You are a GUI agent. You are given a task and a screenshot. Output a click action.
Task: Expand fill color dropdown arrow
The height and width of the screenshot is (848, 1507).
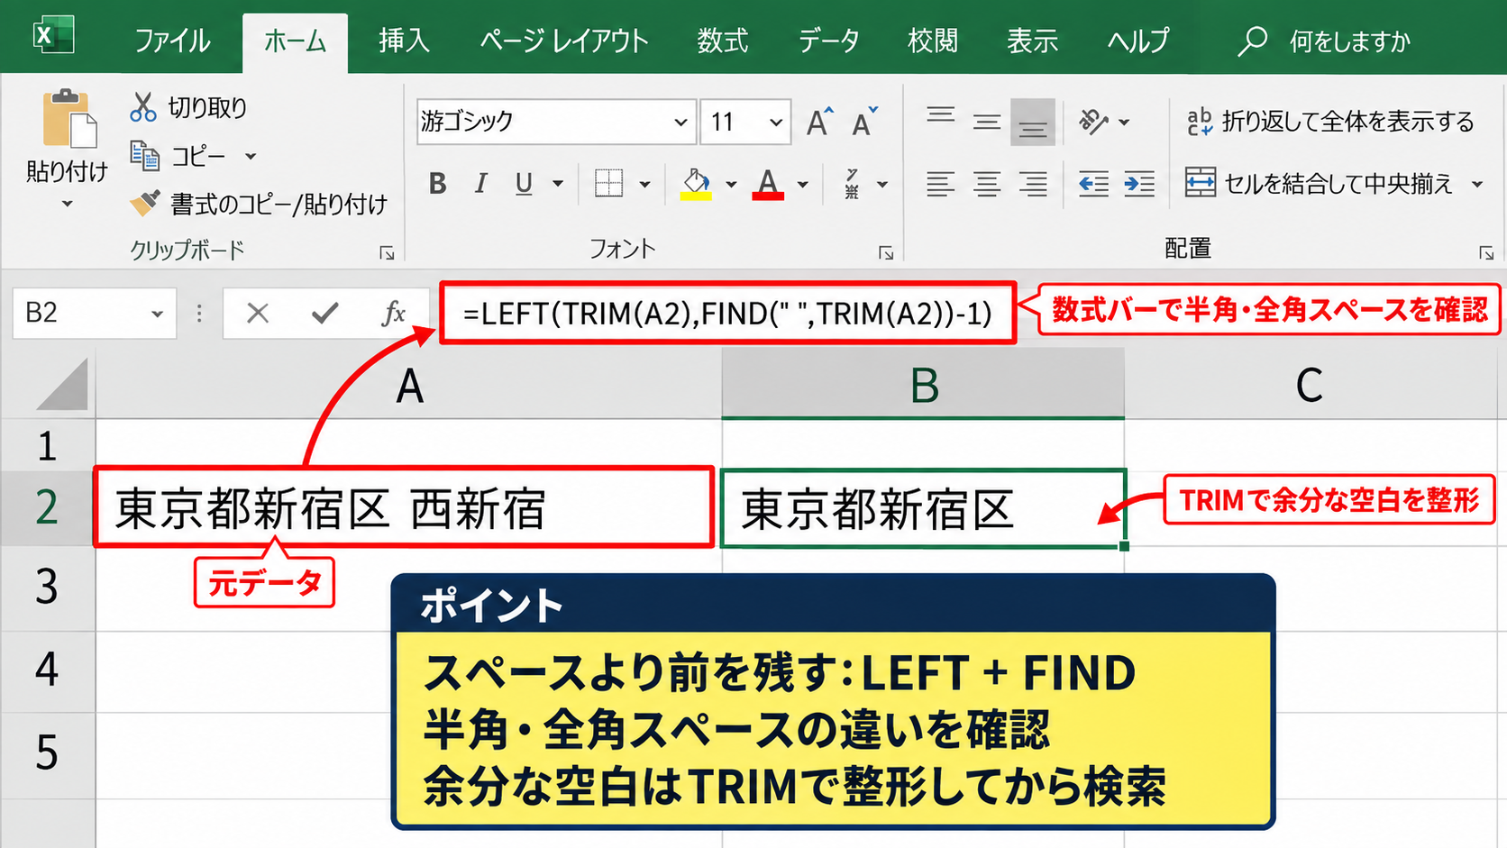pyautogui.click(x=731, y=184)
